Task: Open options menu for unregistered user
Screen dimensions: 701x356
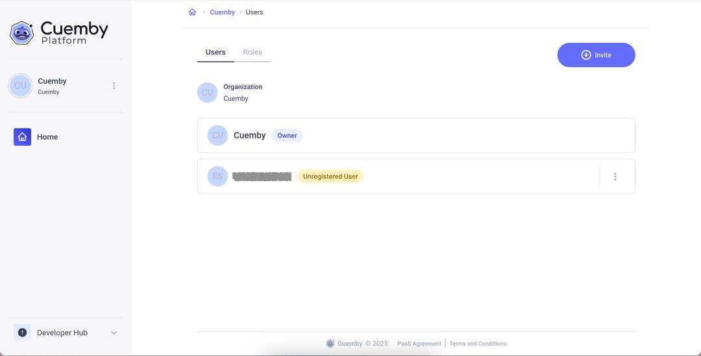Action: [x=615, y=176]
